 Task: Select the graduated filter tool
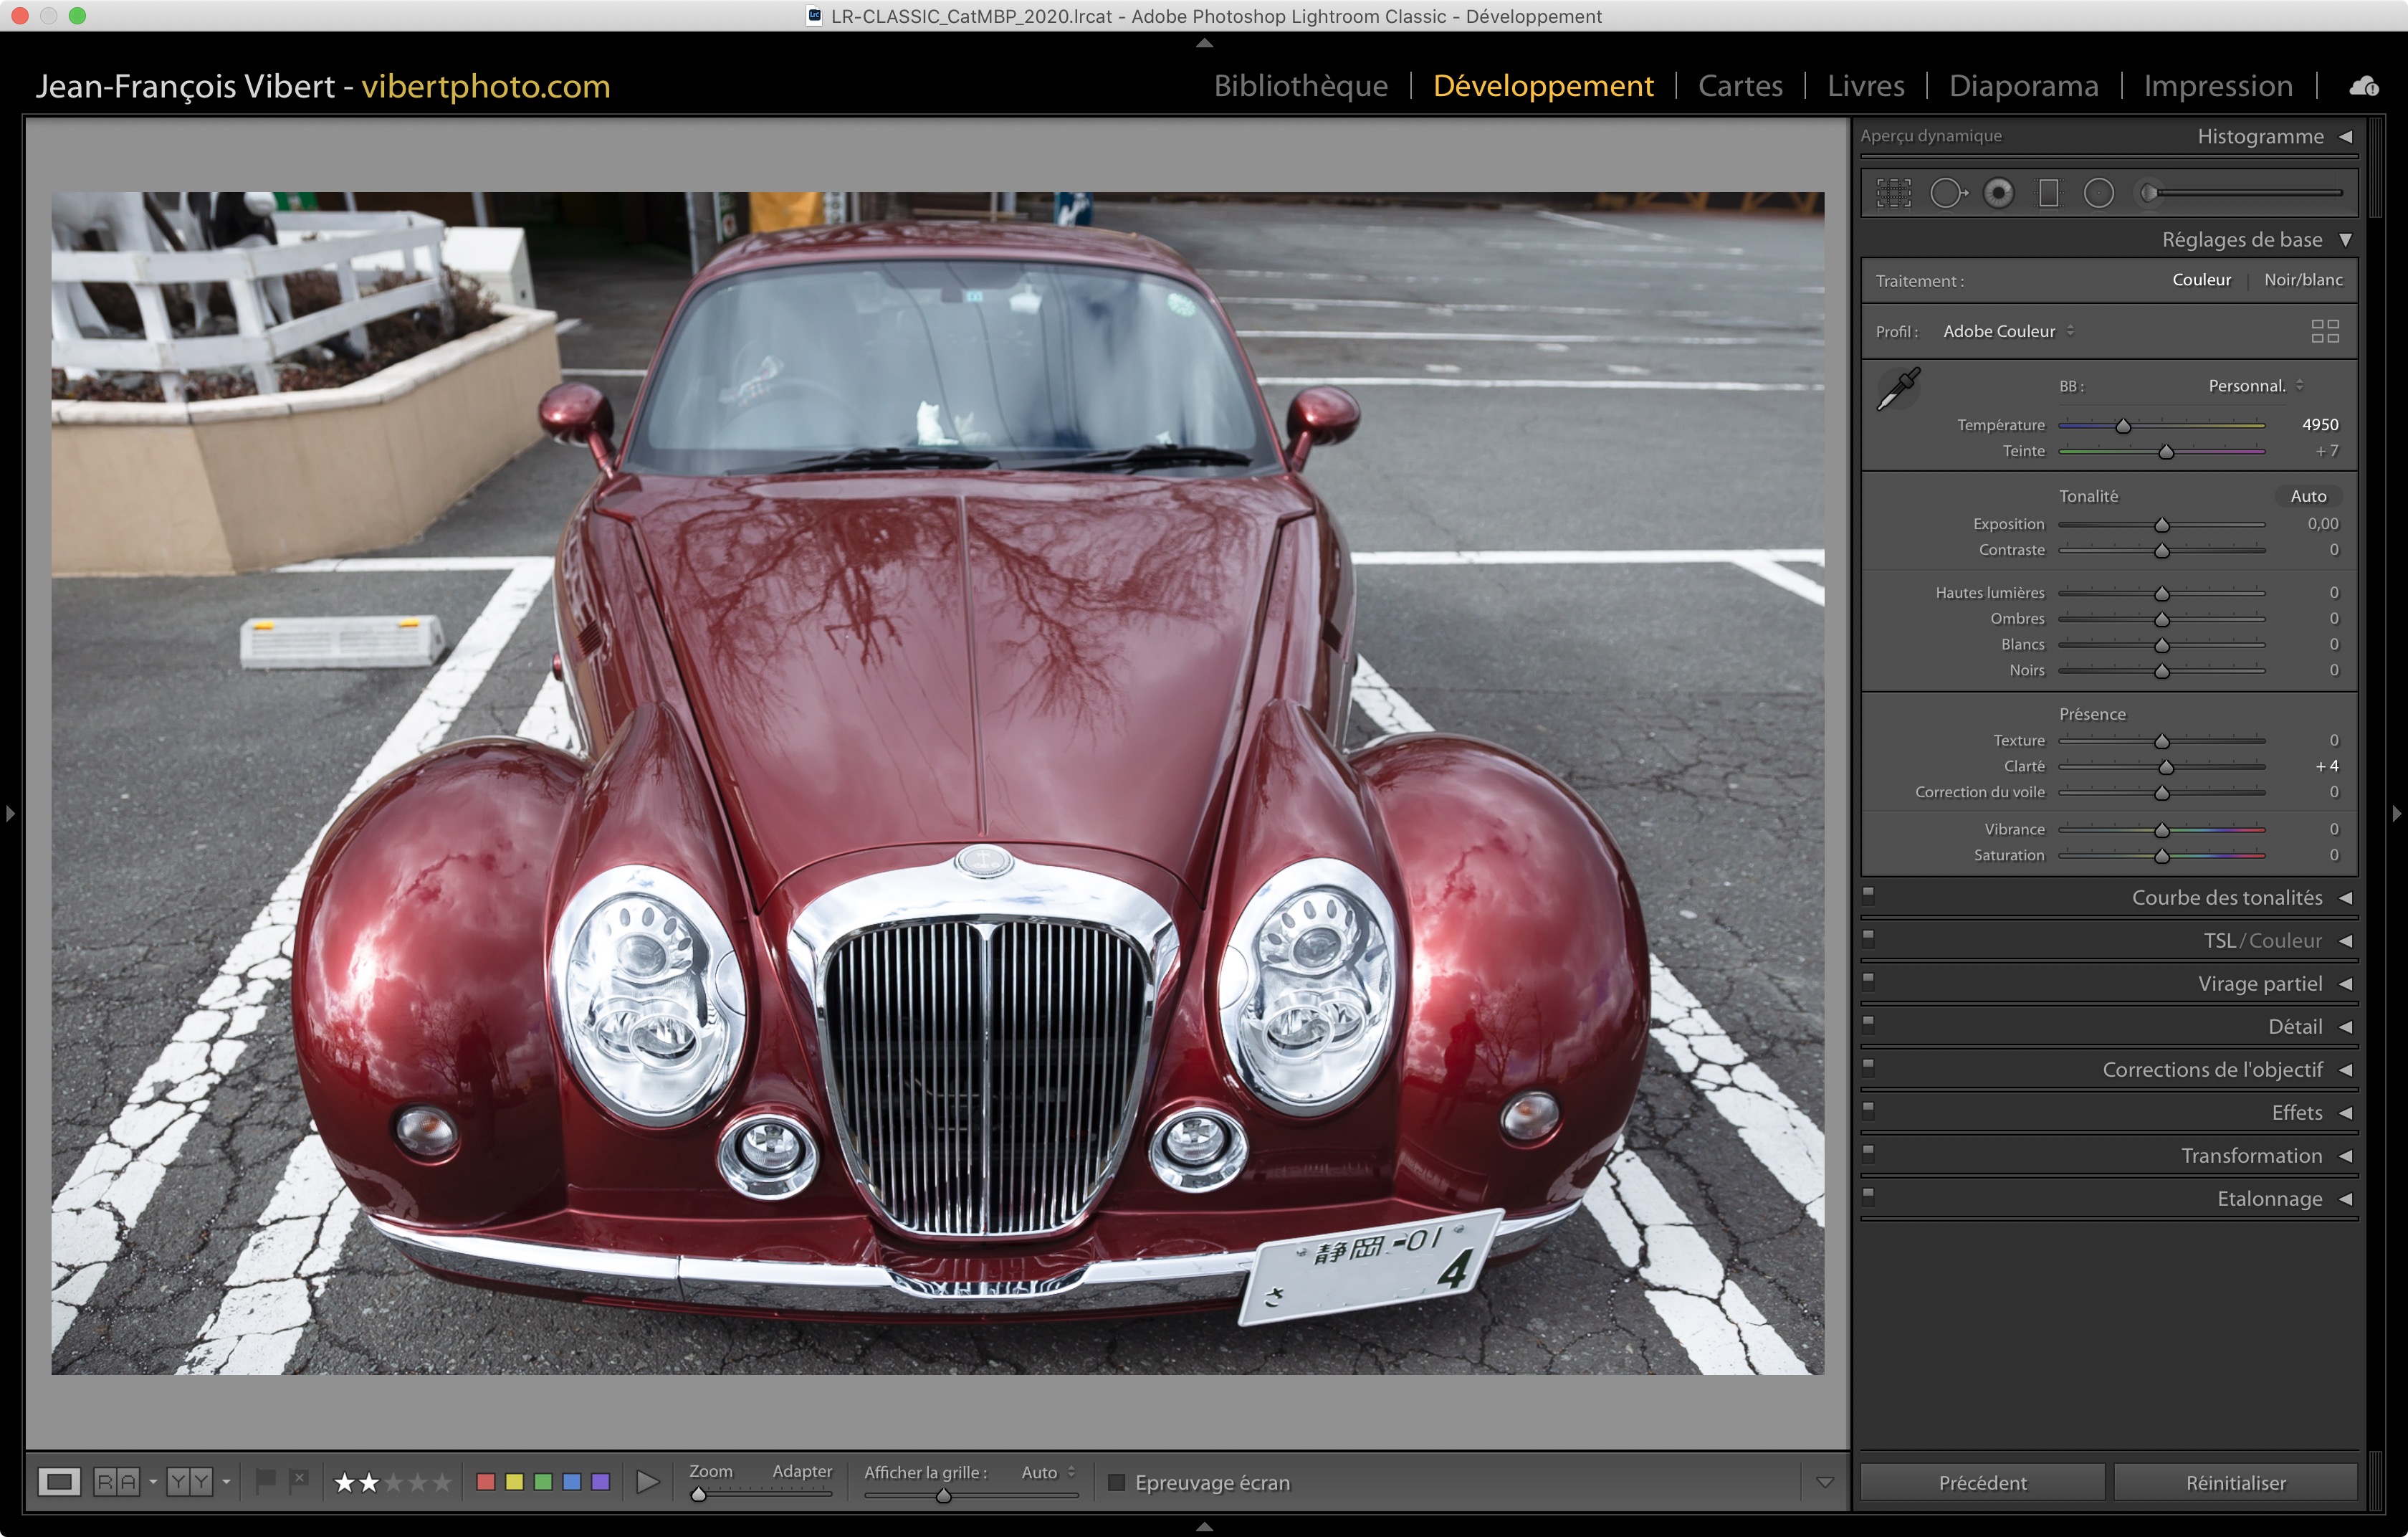coord(2049,193)
